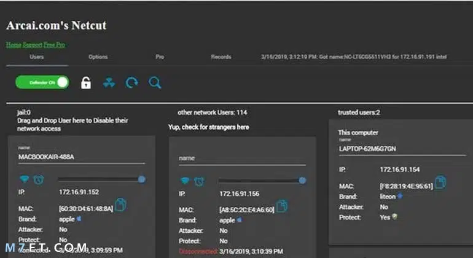The width and height of the screenshot is (473, 258).
Task: Click the white unlock padlock icon
Action: click(x=86, y=83)
